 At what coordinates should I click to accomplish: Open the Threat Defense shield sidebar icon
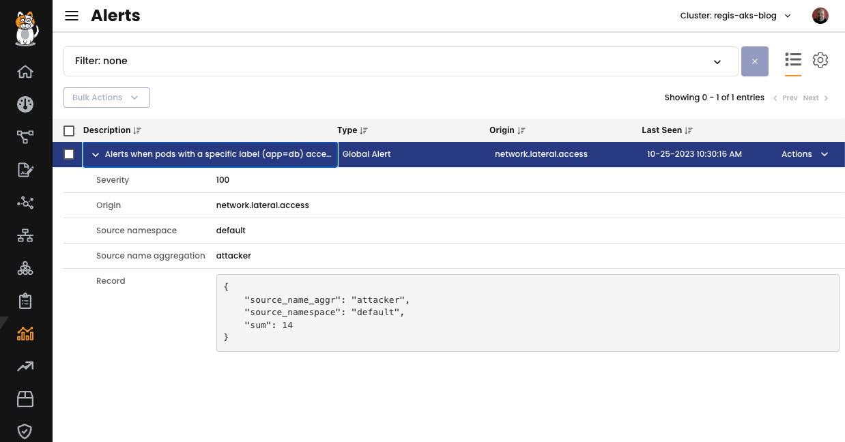click(x=25, y=431)
